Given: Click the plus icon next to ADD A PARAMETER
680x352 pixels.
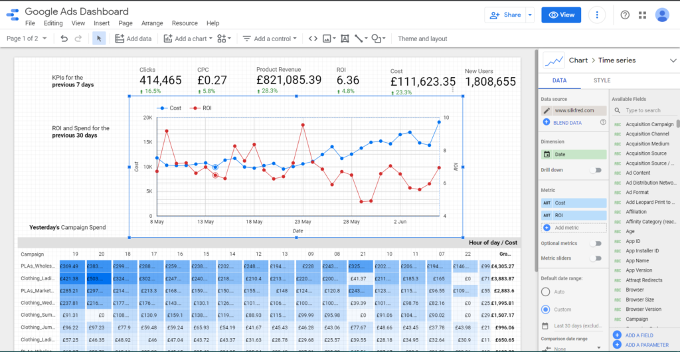Looking at the screenshot, I should (617, 345).
